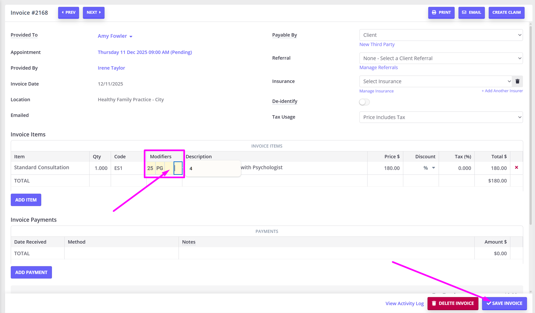535x313 pixels.
Task: Open the Select Insurance dropdown
Action: tap(435, 81)
